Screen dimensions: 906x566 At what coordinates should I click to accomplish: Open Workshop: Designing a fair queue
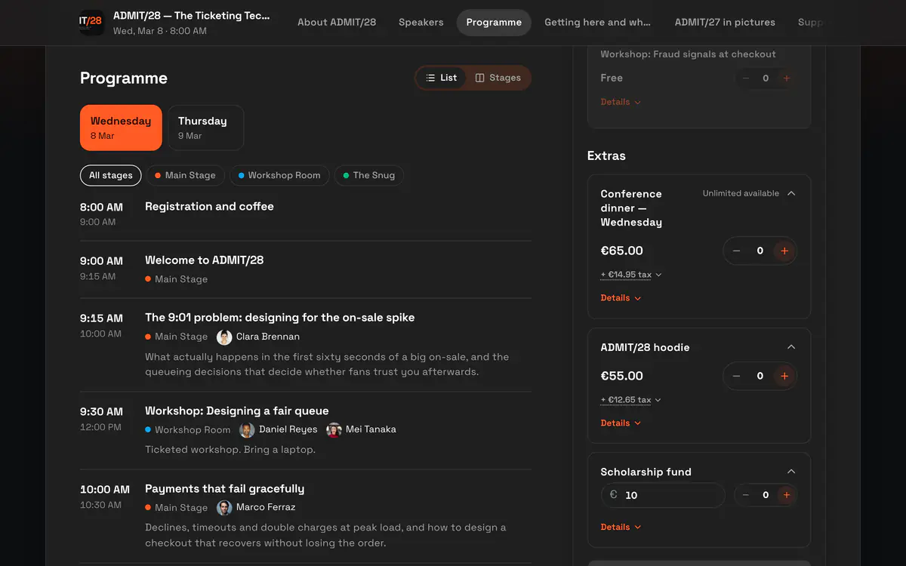(237, 411)
